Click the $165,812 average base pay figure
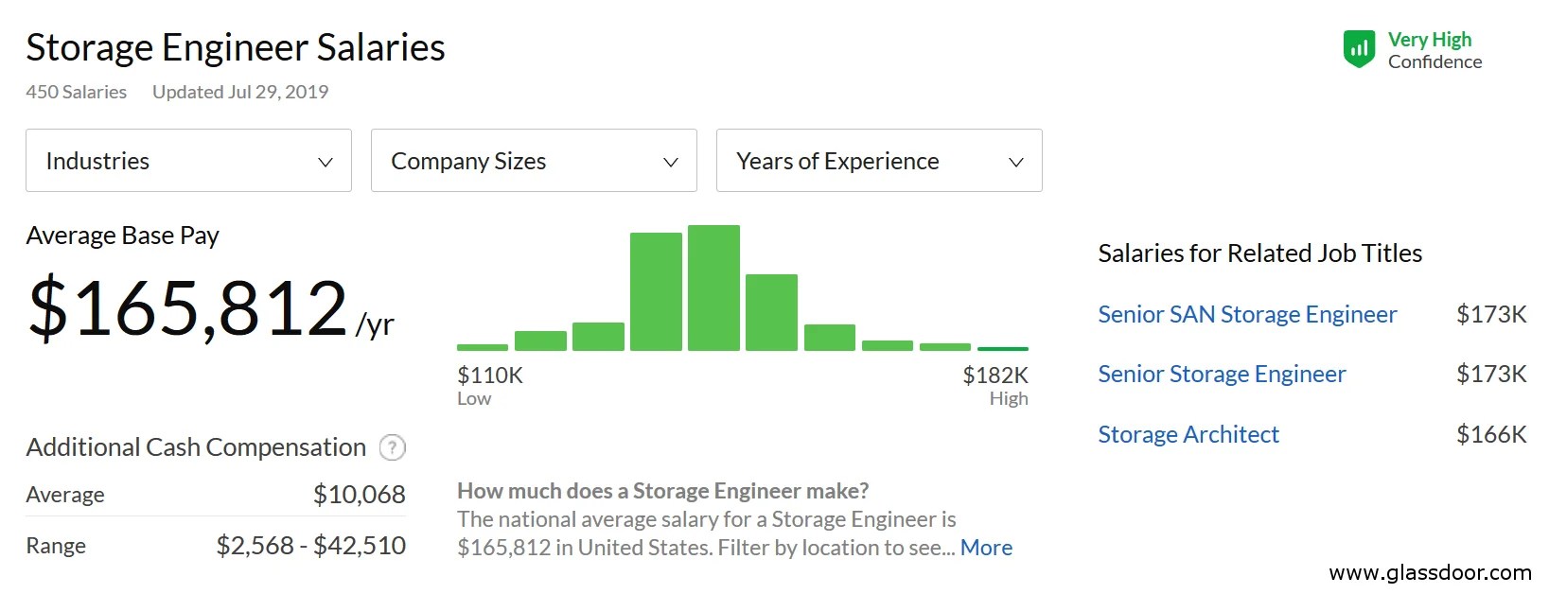The image size is (1549, 594). tap(187, 306)
